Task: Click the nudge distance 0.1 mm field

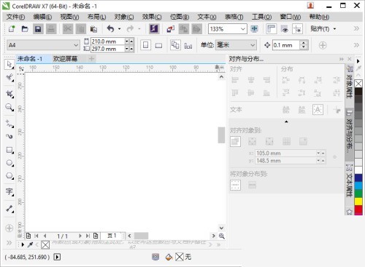Action: pos(286,45)
